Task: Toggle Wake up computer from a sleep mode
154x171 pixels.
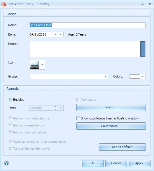Action: point(10,142)
